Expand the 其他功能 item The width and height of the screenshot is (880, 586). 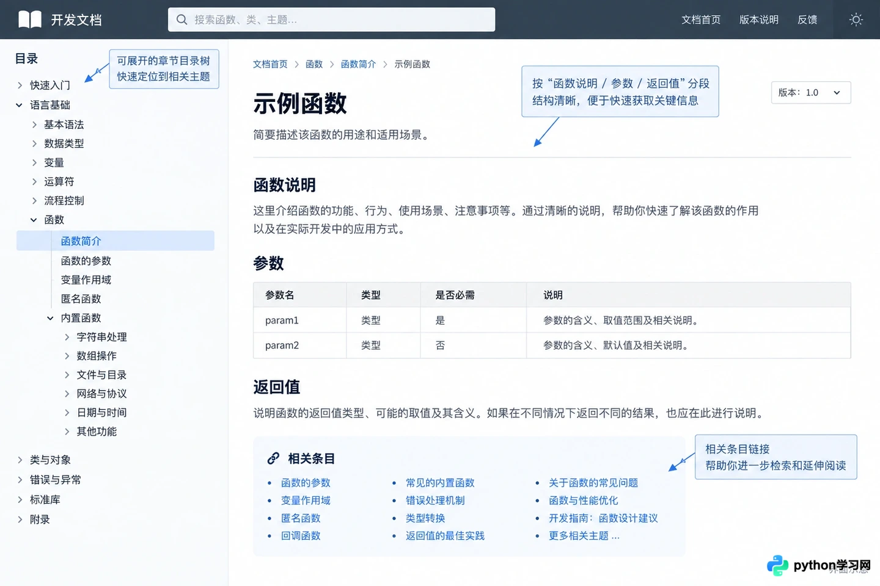click(x=67, y=432)
